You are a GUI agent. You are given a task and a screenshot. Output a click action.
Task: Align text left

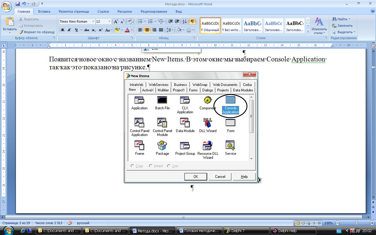(140, 30)
